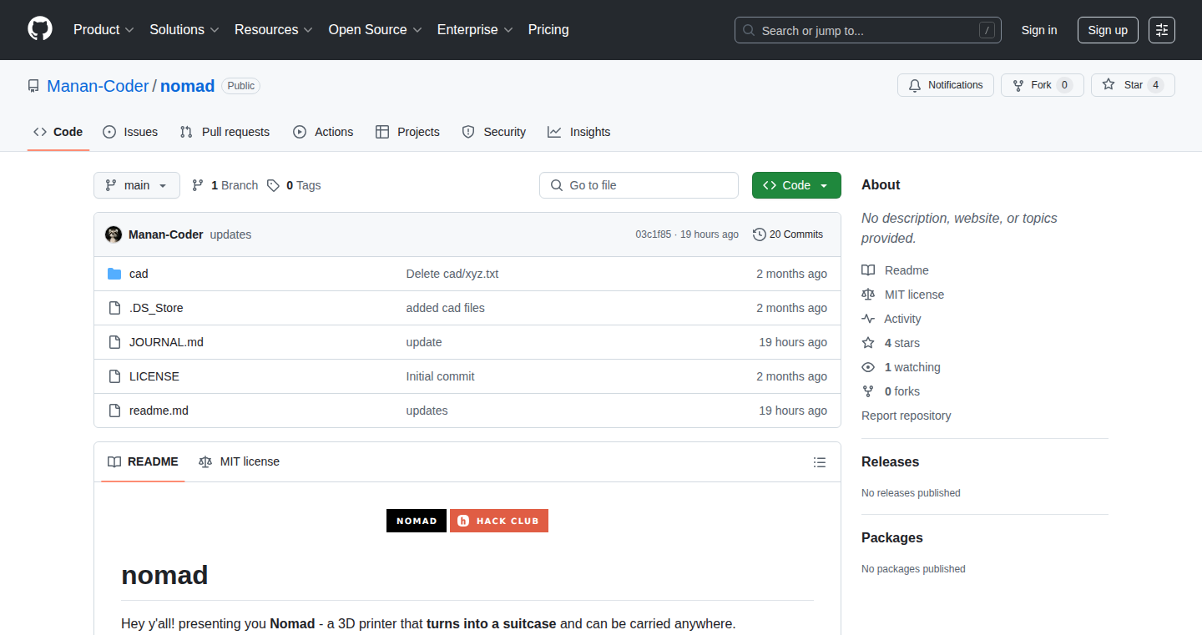Click the star count badge 4

(1155, 85)
